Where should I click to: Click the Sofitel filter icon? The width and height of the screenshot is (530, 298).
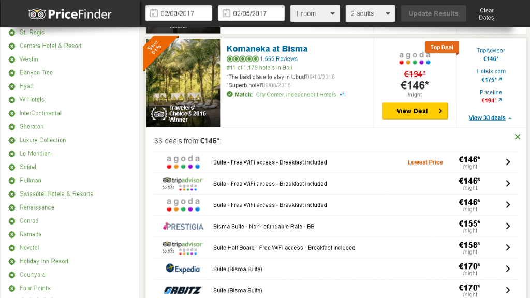(x=12, y=167)
